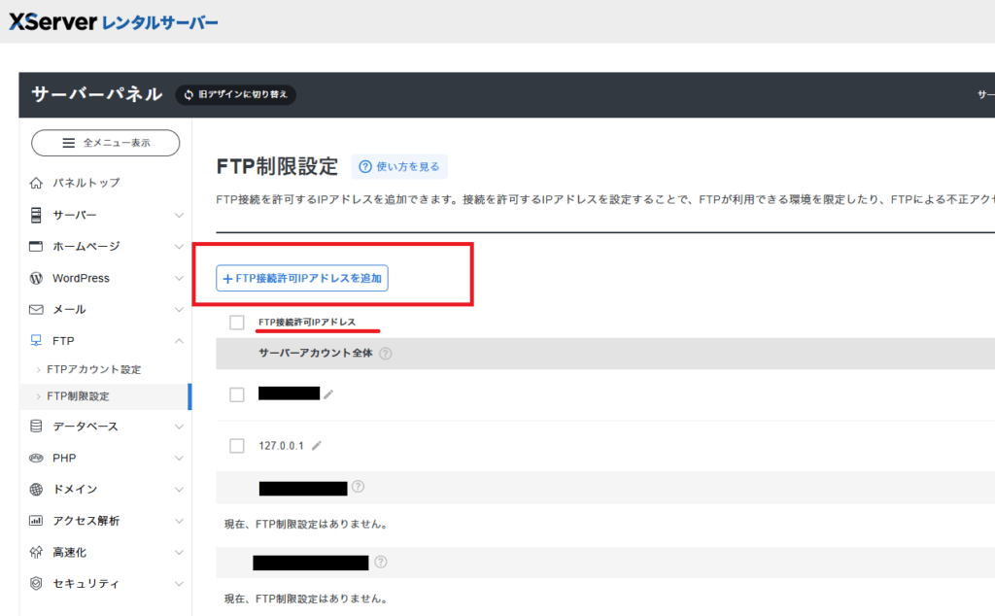
Task: Toggle the select-all checkbox in table header
Action: [x=237, y=323]
